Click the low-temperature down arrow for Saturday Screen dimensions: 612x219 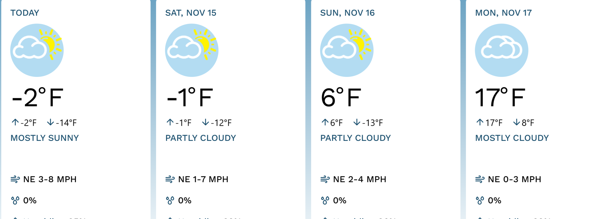pos(205,122)
